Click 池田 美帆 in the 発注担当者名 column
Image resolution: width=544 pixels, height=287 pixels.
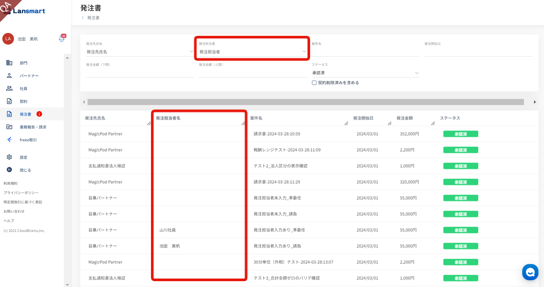pyautogui.click(x=170, y=246)
